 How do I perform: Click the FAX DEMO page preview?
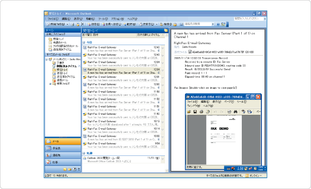click(x=224, y=140)
